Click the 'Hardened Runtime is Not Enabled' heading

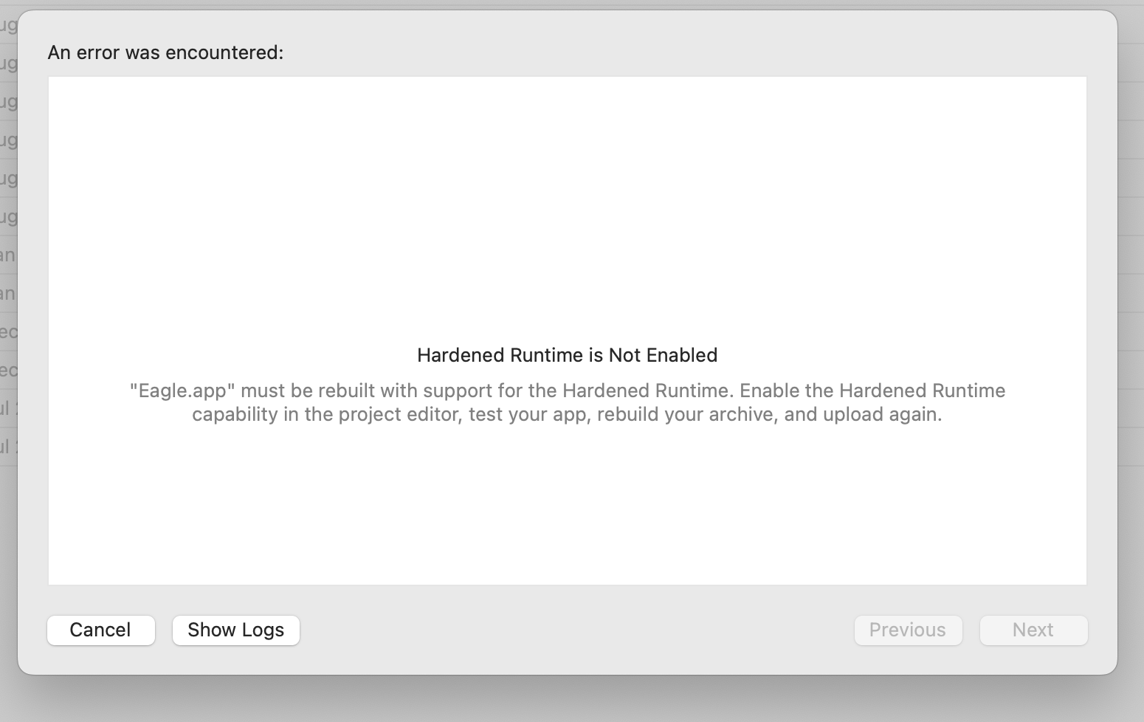click(567, 355)
